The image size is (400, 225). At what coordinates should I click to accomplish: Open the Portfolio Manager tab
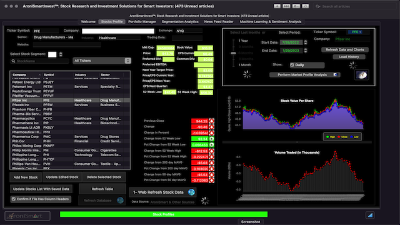pos(142,22)
